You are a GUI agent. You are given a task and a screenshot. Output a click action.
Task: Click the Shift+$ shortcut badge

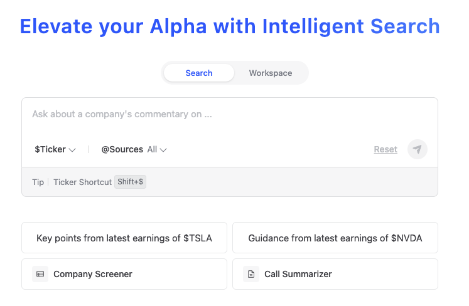point(130,182)
